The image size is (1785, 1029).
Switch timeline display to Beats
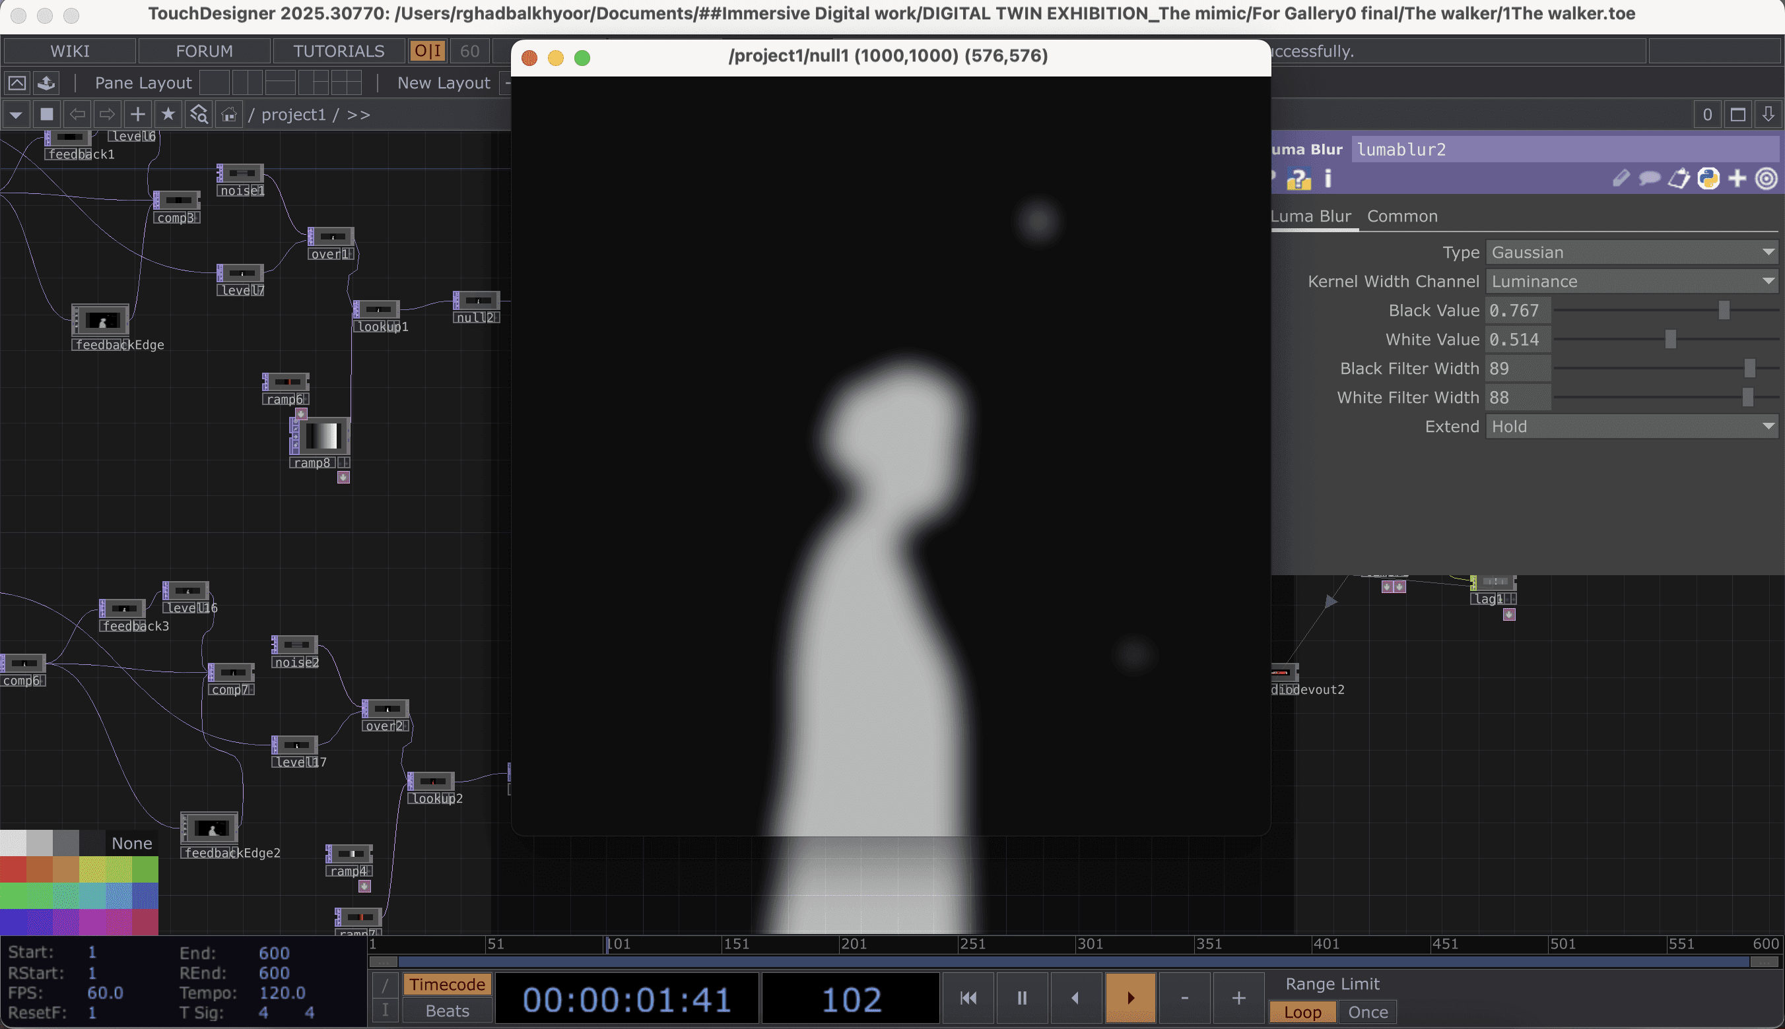pyautogui.click(x=447, y=1011)
